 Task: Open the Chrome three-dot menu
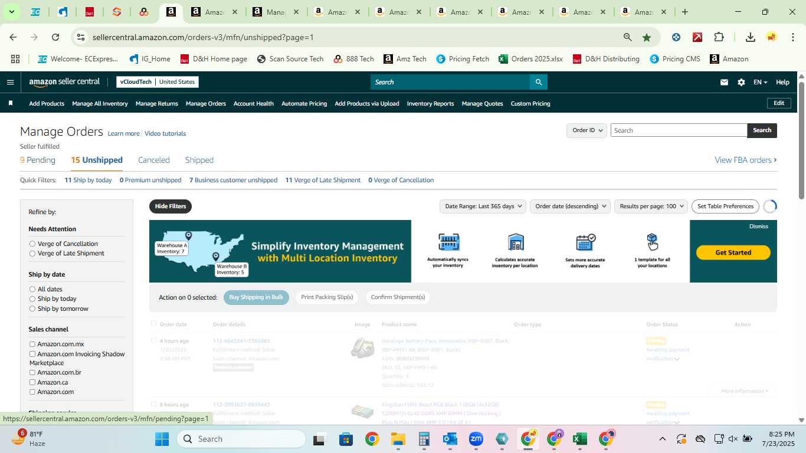coord(793,37)
